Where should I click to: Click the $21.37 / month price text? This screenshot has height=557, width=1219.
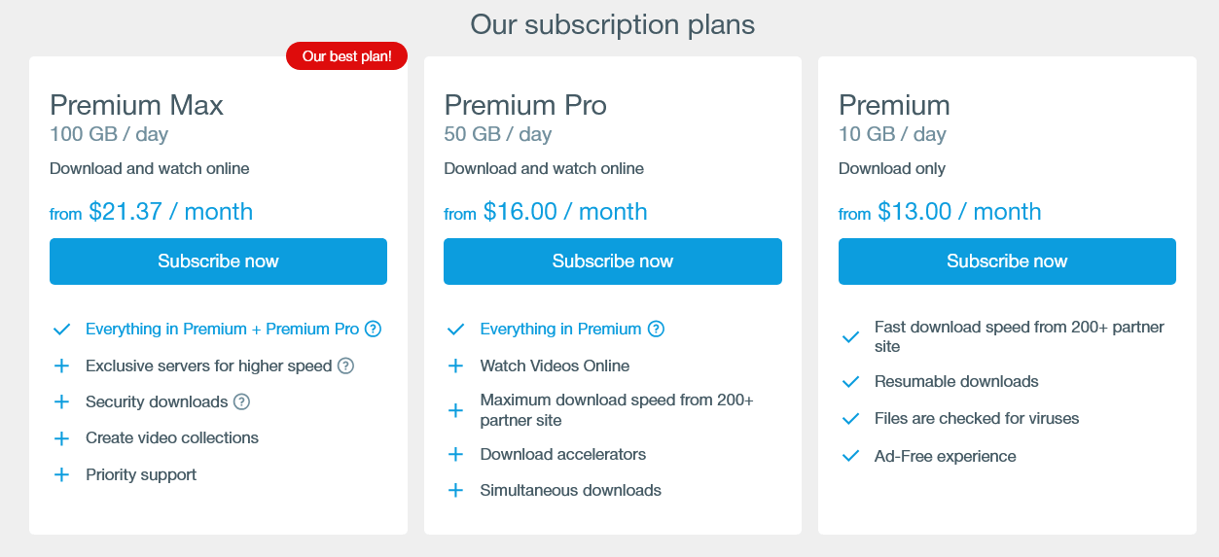[x=170, y=212]
